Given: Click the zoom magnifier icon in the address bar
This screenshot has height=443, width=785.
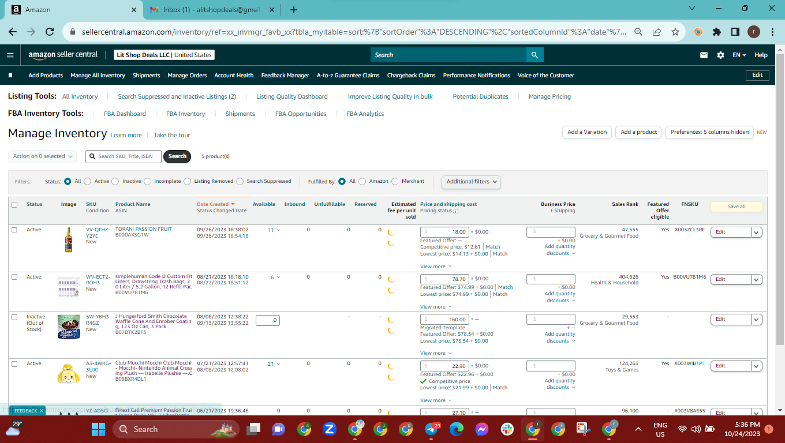Looking at the screenshot, I should 638,32.
